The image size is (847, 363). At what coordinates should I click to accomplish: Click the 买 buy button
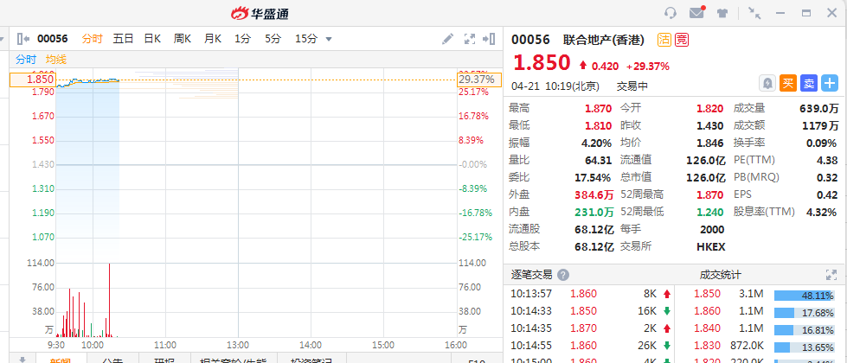click(x=788, y=83)
